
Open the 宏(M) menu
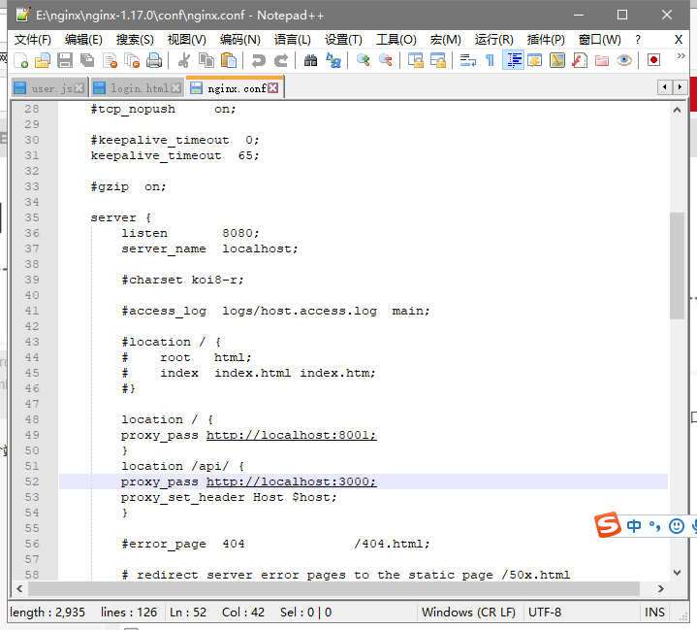tap(445, 40)
